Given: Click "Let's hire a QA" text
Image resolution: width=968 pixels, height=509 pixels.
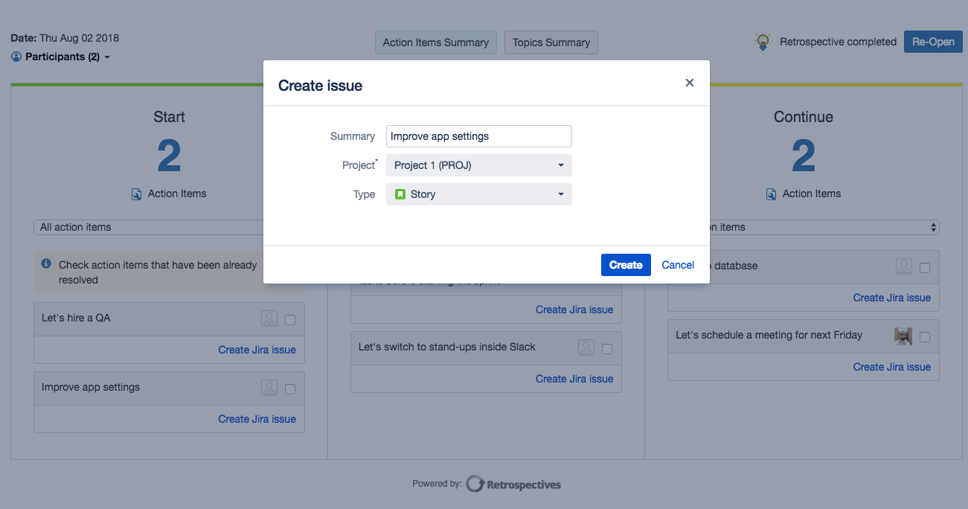Looking at the screenshot, I should (76, 318).
